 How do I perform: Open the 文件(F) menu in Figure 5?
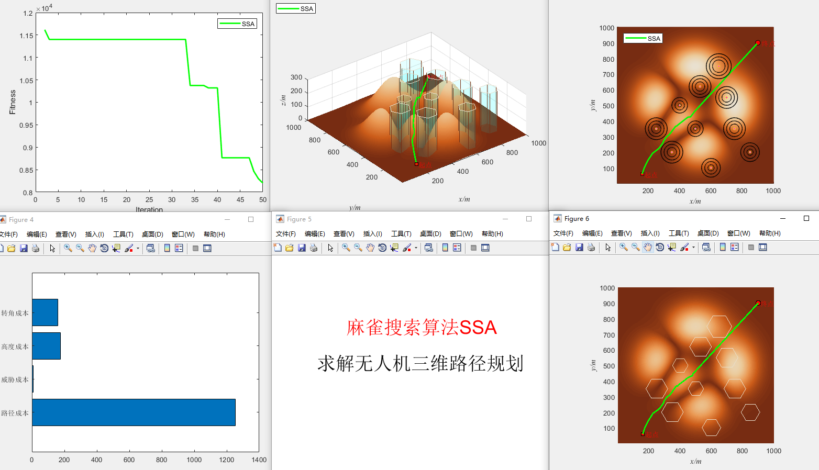(285, 234)
